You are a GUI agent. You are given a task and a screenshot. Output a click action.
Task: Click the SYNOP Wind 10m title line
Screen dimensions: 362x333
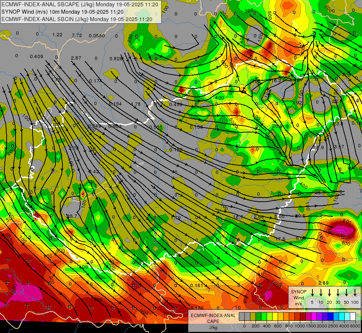click(x=62, y=12)
